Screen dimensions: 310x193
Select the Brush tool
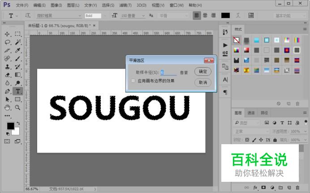(x=17, y=59)
